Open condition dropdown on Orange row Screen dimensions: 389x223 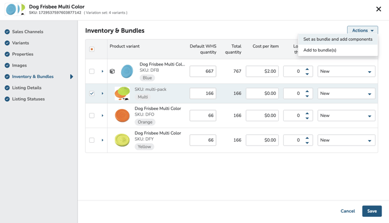pyautogui.click(x=347, y=116)
